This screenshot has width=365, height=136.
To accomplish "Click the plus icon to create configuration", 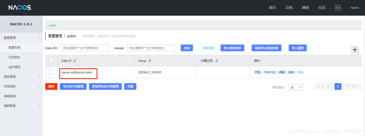I will click(355, 50).
